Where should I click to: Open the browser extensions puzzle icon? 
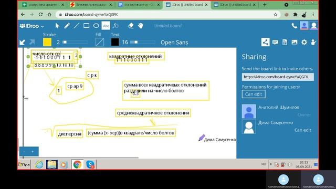295,15
